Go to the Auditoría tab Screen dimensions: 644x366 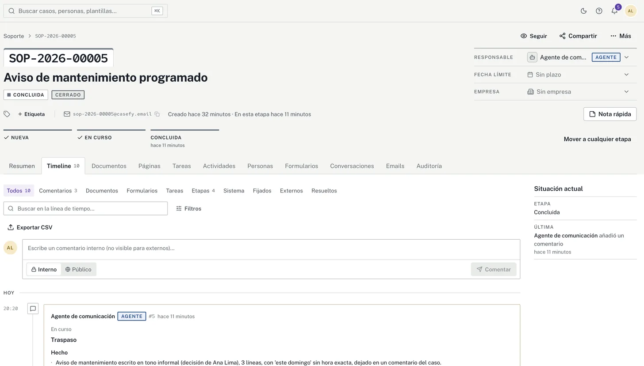429,166
